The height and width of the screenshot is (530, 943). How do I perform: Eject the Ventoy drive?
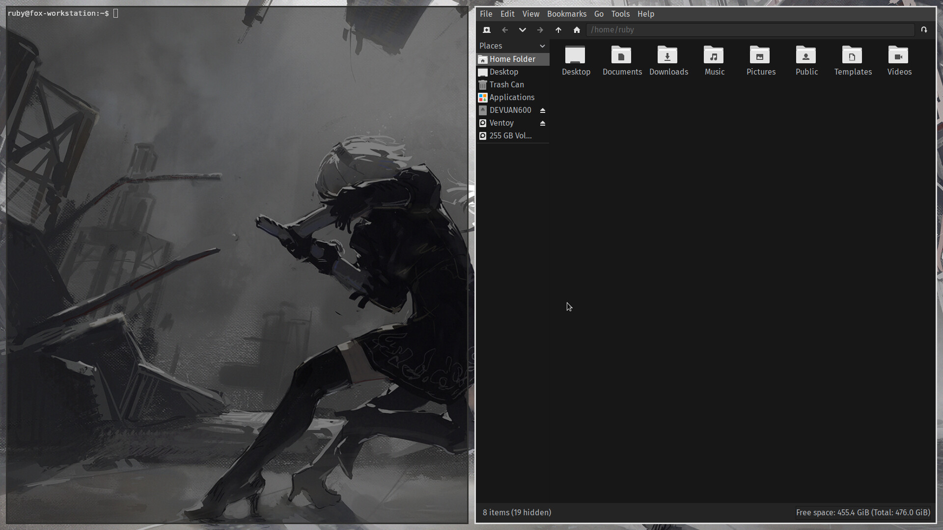click(x=543, y=123)
